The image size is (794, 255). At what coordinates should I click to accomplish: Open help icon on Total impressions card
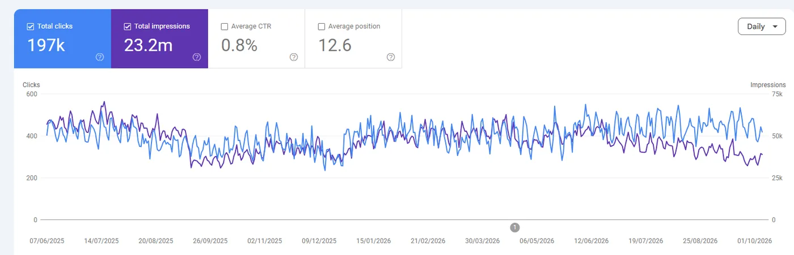197,57
